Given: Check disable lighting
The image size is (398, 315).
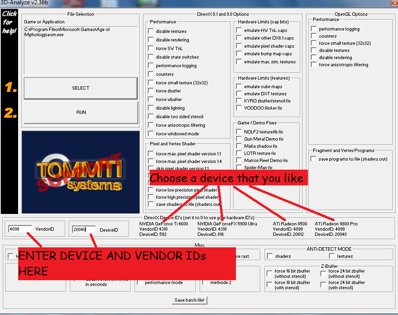Looking at the screenshot, I should click(x=151, y=108).
